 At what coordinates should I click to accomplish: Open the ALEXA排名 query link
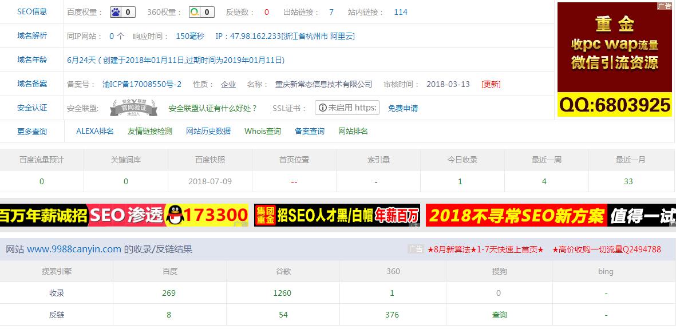(x=95, y=131)
